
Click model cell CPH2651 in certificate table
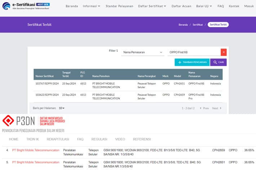pyautogui.click(x=179, y=83)
